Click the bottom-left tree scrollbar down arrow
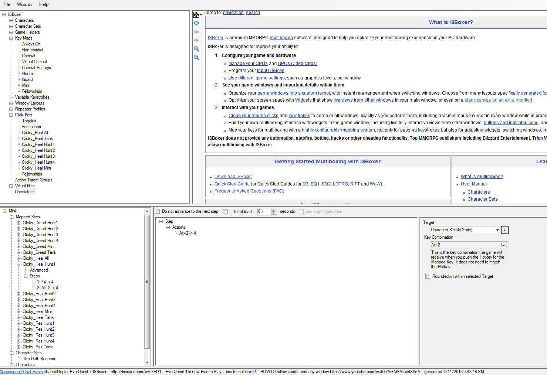The width and height of the screenshot is (547, 375). tap(147, 363)
